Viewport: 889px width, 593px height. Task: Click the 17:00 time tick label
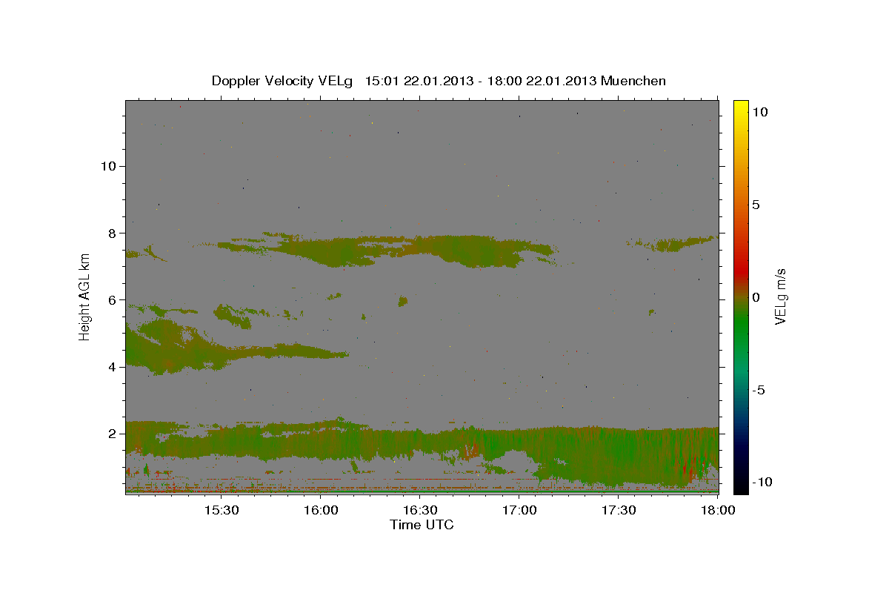(x=519, y=511)
